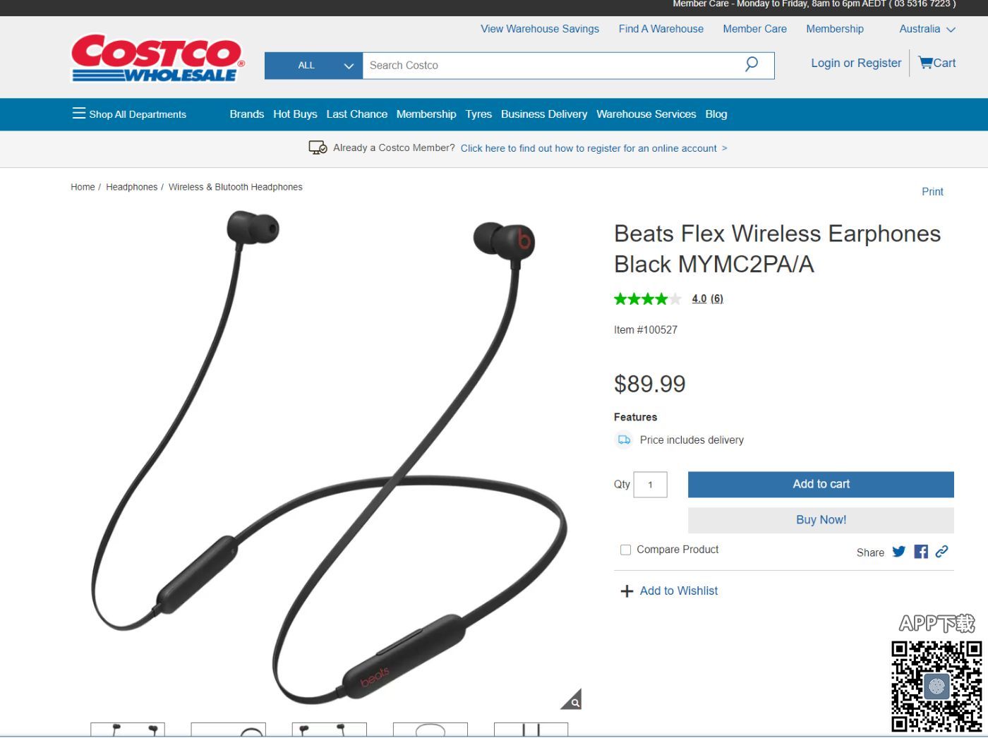This screenshot has height=738, width=988.
Task: Click the Qty quantity field
Action: click(x=650, y=485)
